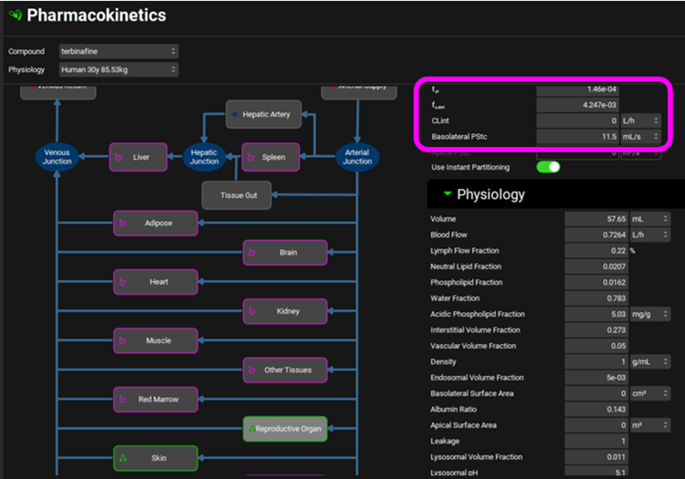
Task: Open the Physiology Human 30y dropdown
Action: pyautogui.click(x=118, y=69)
